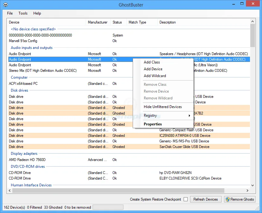The height and width of the screenshot is (213, 262).
Task: Click the horizontal scrollbar thumb
Action: [118, 190]
